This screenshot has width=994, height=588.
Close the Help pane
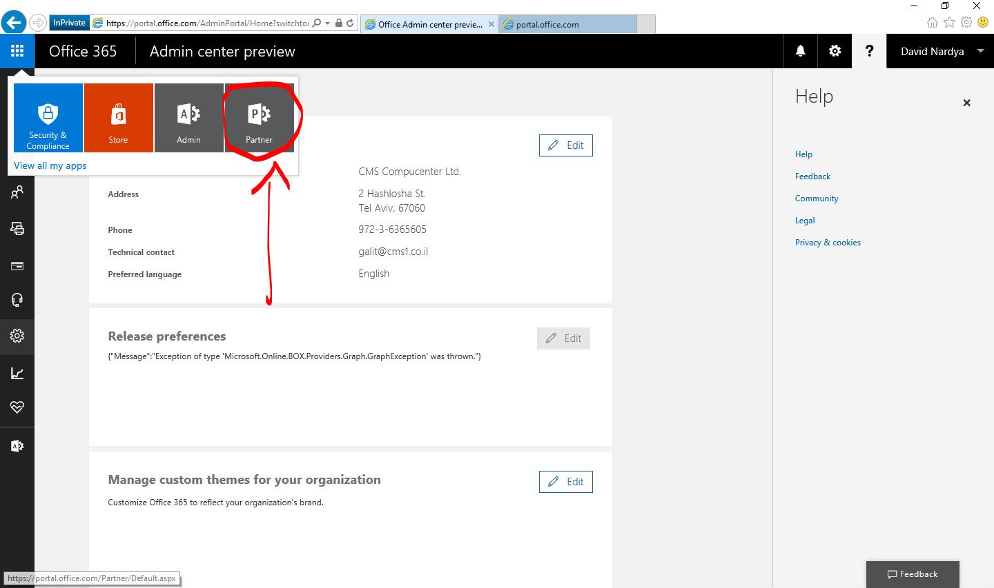(x=967, y=103)
